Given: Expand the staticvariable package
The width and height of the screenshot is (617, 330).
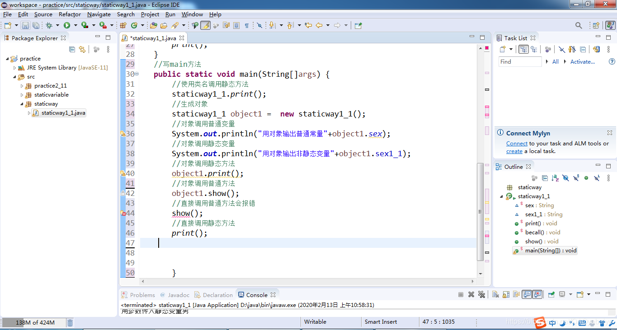Looking at the screenshot, I should coord(22,95).
